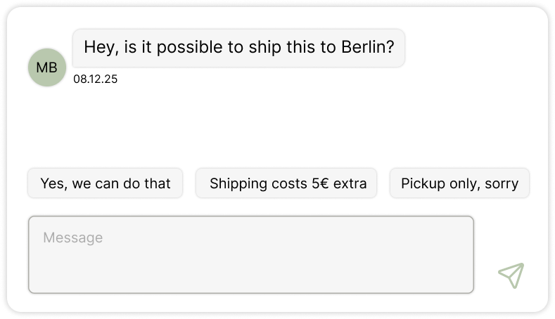This screenshot has height=319, width=555.
Task: Click the 'Hey, is it possible' message
Action: click(238, 48)
